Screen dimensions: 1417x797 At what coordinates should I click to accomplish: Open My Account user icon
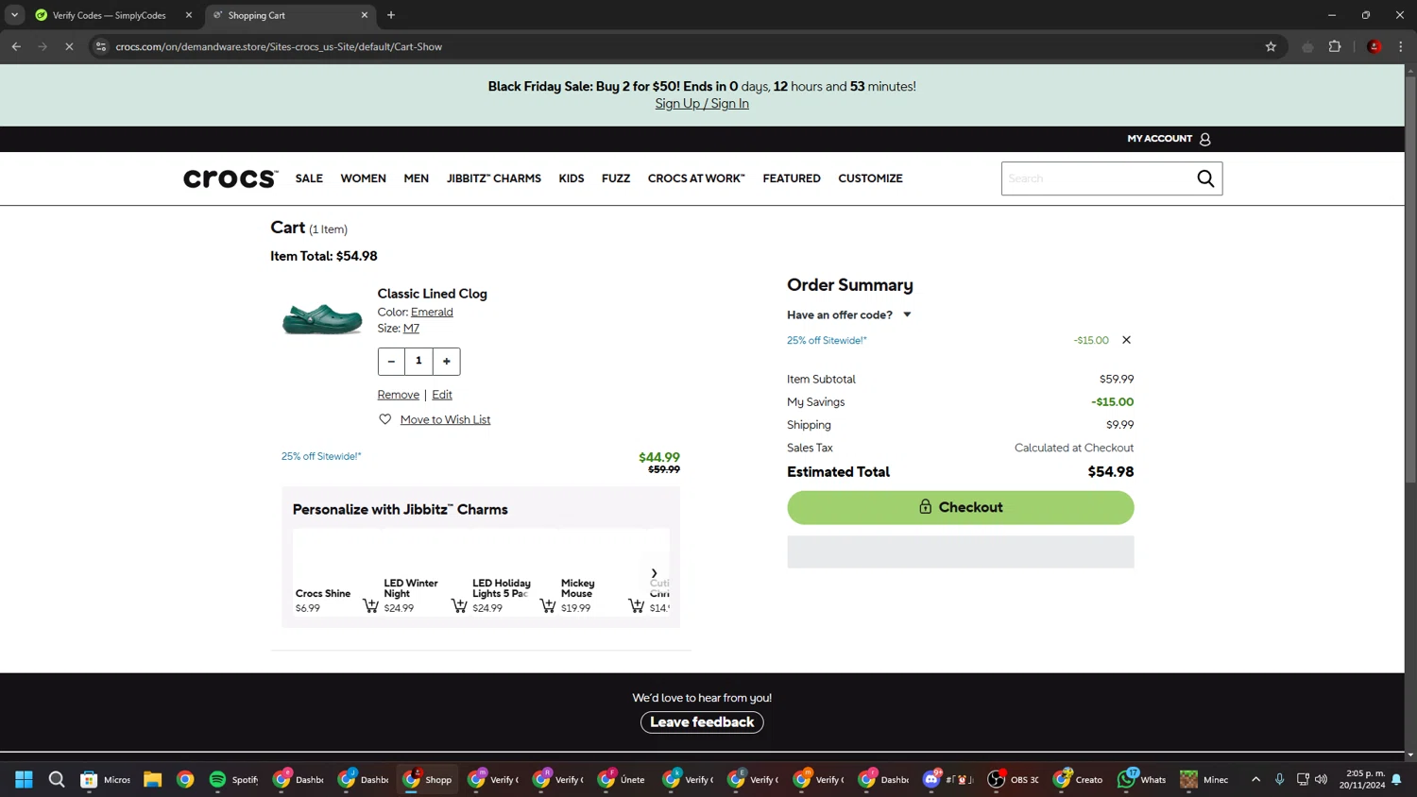(x=1204, y=139)
